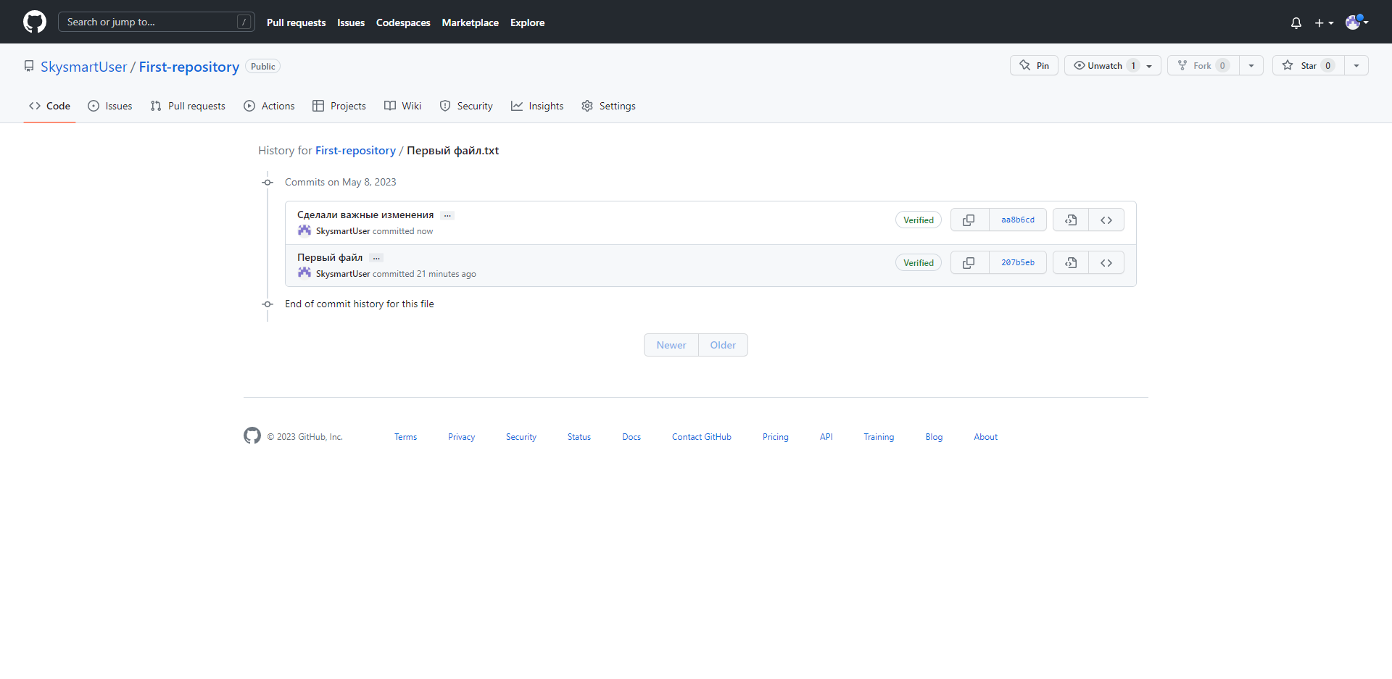Image resolution: width=1392 pixels, height=679 pixels.
Task: Open the Wiki tab
Action: [402, 106]
